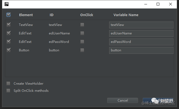Uncheck the edPassWord row checkbox
Image resolution: width=179 pixels, height=109 pixels.
click(9, 42)
